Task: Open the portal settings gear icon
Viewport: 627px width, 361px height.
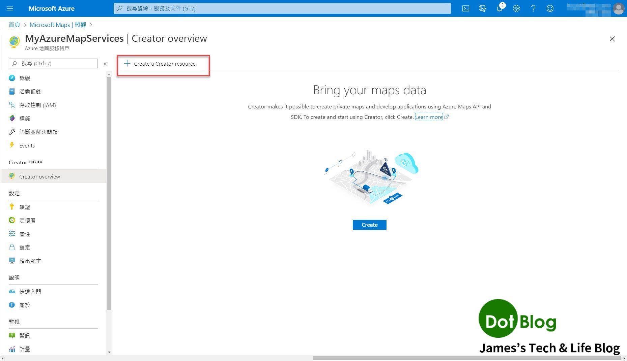Action: click(x=516, y=8)
